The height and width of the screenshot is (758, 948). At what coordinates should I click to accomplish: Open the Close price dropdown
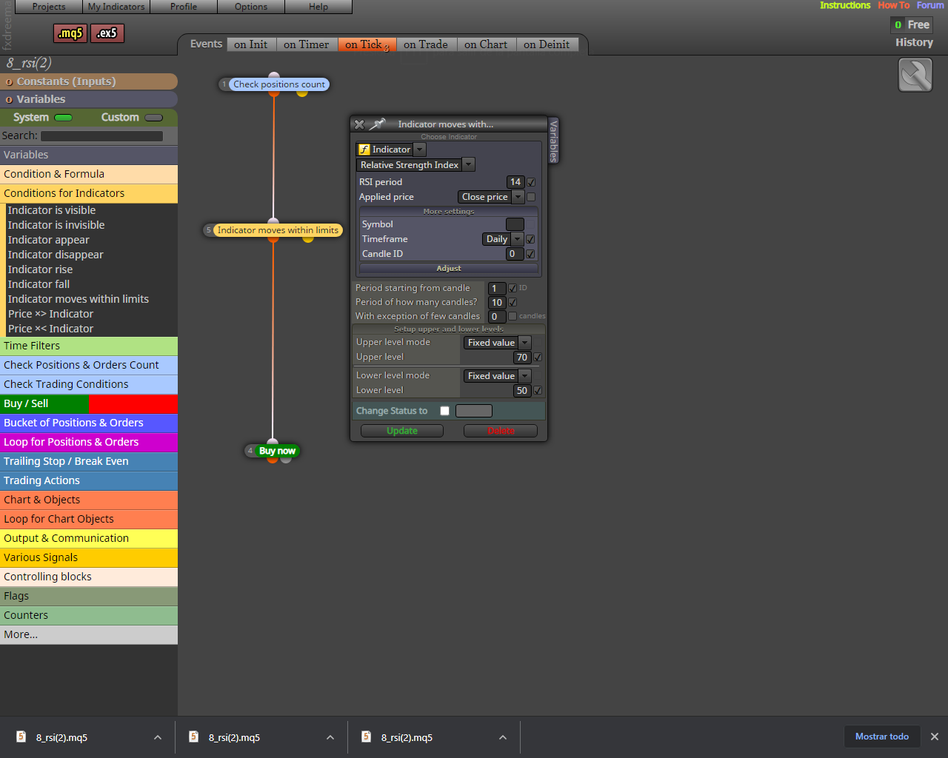[x=518, y=197]
